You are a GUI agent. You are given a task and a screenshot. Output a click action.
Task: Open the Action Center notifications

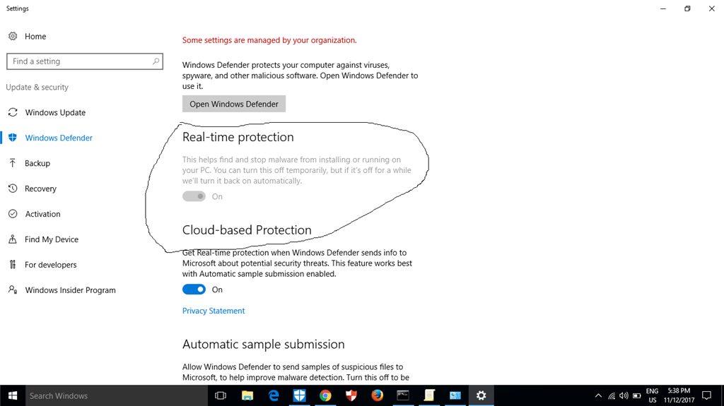706,395
